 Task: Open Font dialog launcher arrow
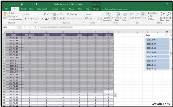point(48,23)
